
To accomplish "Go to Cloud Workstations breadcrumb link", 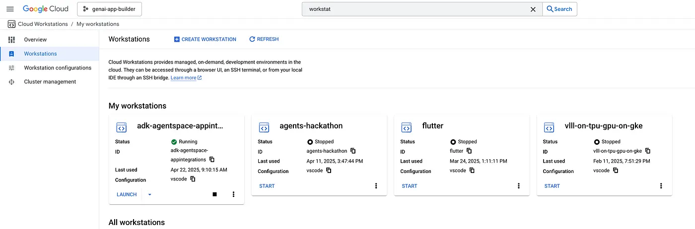I will point(43,24).
